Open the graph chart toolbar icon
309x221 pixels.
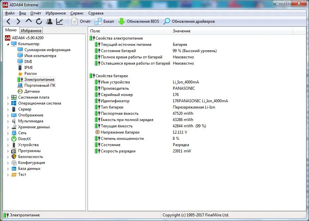(x=59, y=21)
